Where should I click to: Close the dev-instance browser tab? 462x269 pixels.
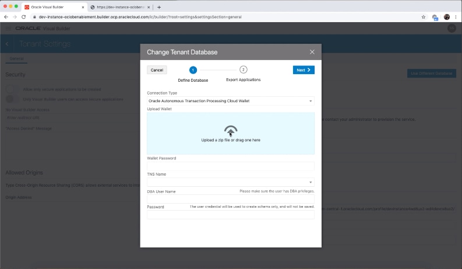point(149,7)
